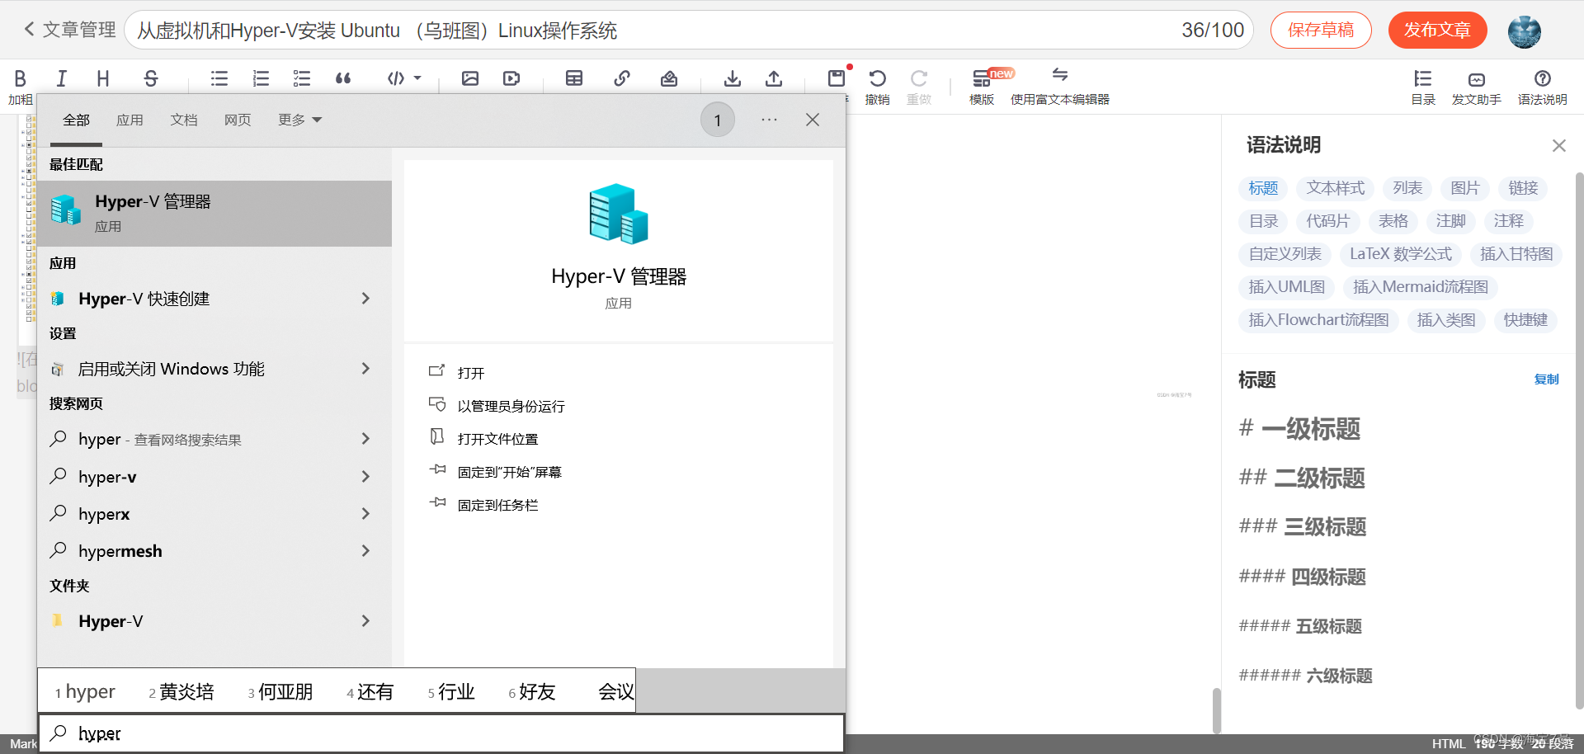Viewport: 1584px width, 754px height.
Task: Insert an image into the article
Action: click(x=470, y=79)
